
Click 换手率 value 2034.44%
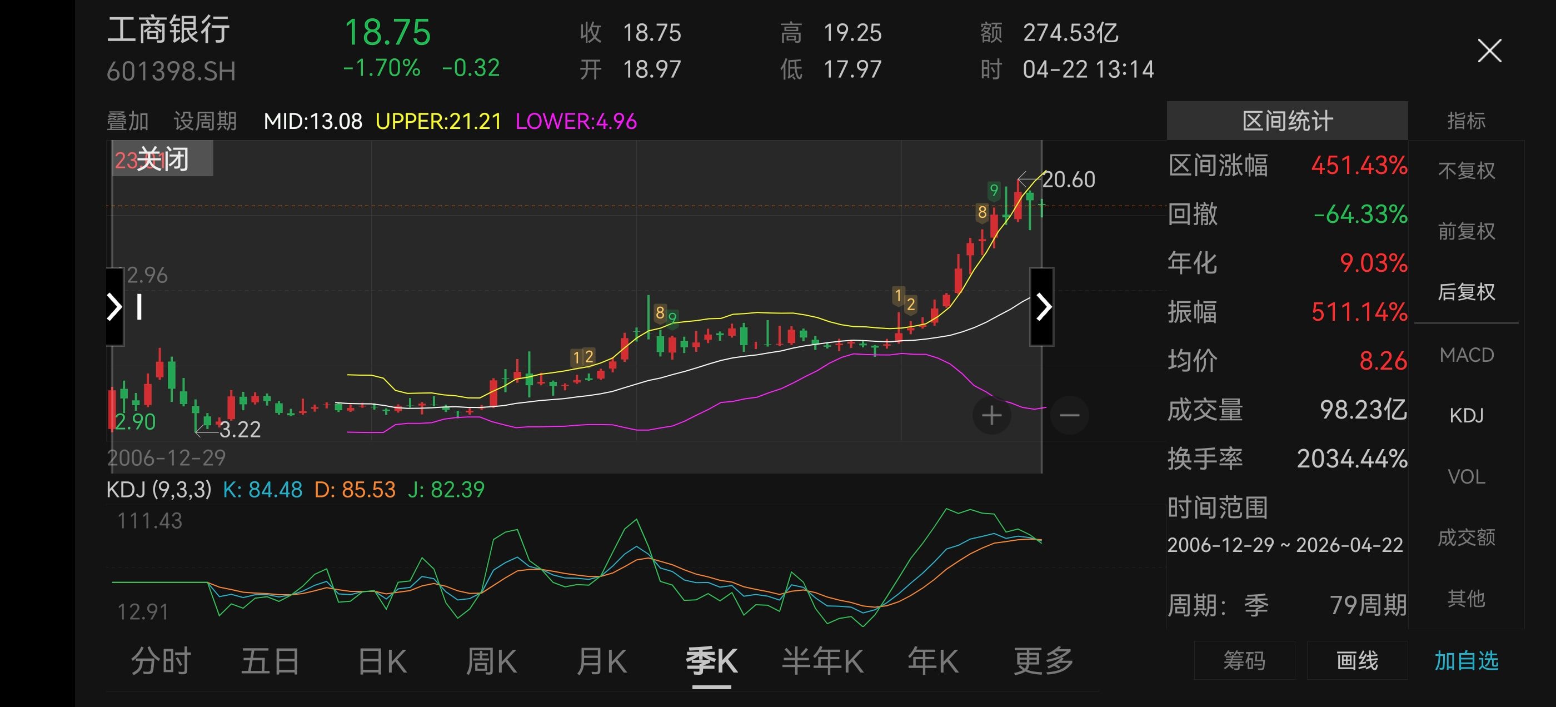(x=1352, y=459)
